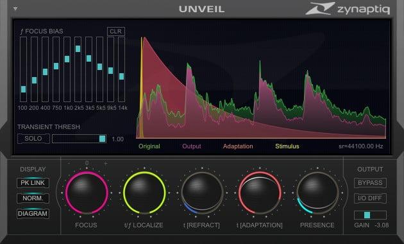Enable the BYPASS output button
This screenshot has width=404, height=244.
pos(370,182)
